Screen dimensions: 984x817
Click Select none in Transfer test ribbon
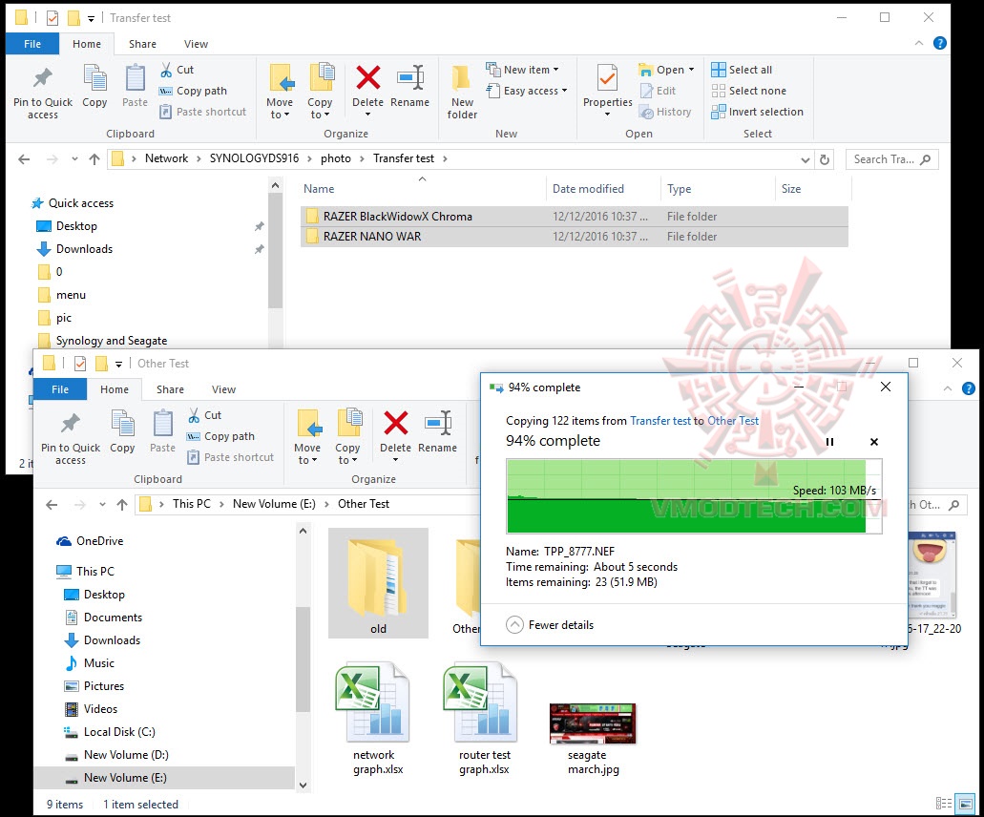(x=748, y=91)
